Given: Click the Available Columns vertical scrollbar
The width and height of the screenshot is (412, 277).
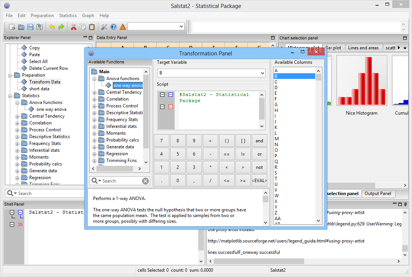Looking at the screenshot, I should 319,146.
